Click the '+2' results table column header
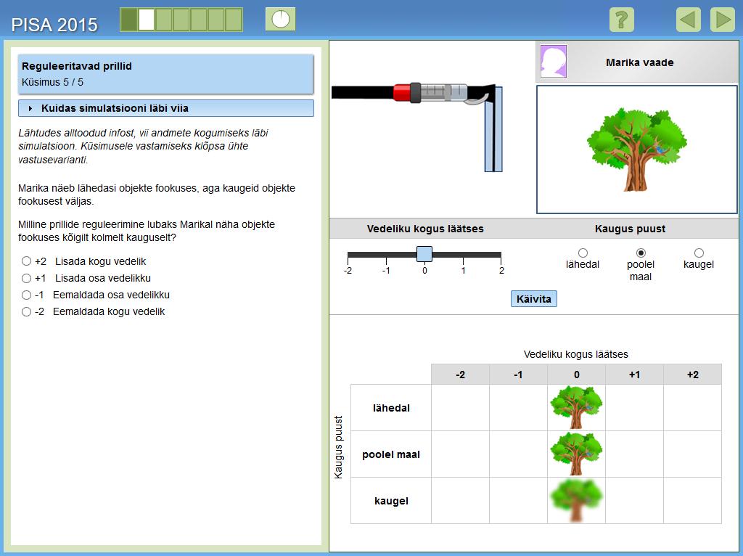The width and height of the screenshot is (743, 556). 692,375
